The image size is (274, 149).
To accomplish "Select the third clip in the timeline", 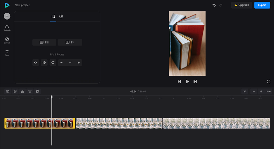I will (216, 123).
